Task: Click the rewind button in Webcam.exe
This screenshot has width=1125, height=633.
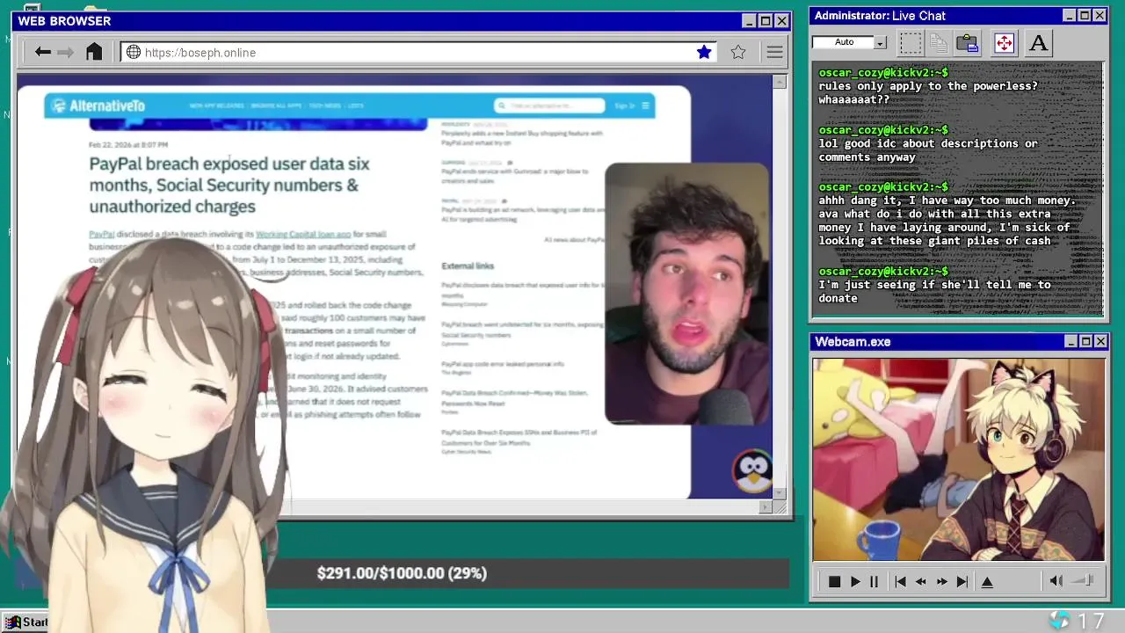Action: pos(920,581)
